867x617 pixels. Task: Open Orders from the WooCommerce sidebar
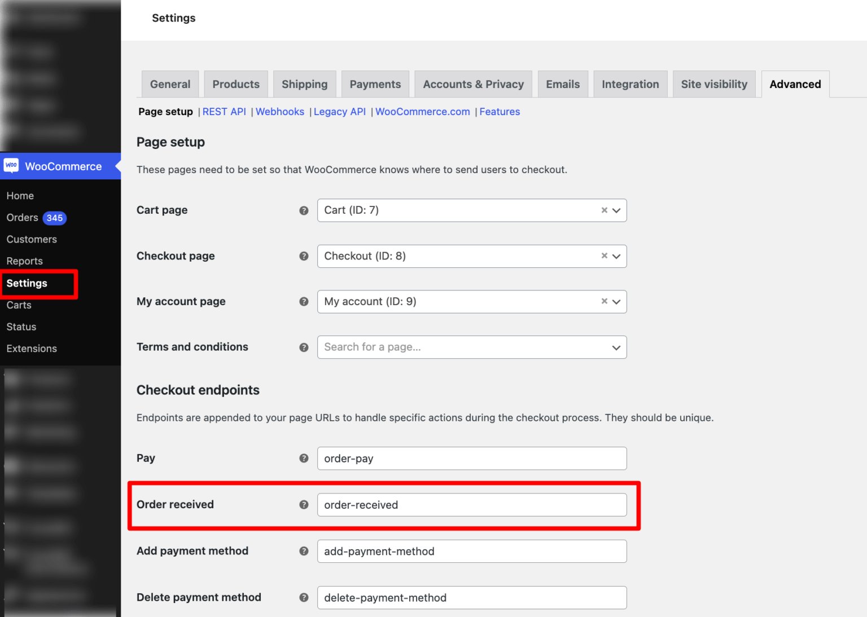point(23,218)
